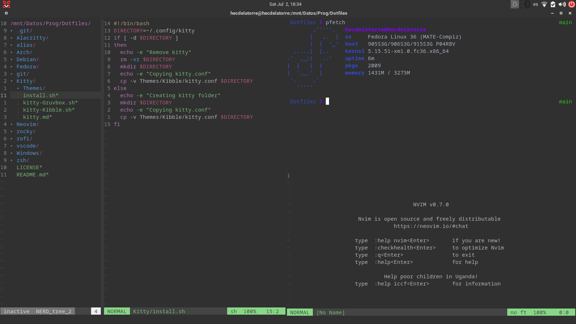Viewport: 576px width, 324px height.
Task: Click the NORMAL mode indicator in the statusline
Action: pos(117,311)
